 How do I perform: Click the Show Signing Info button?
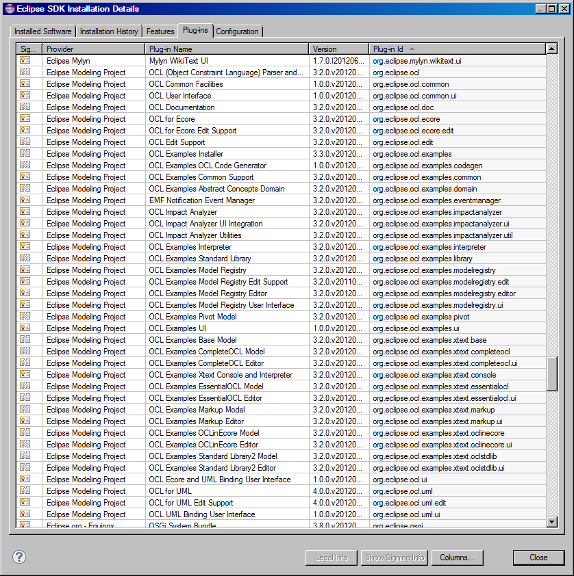[x=395, y=558]
